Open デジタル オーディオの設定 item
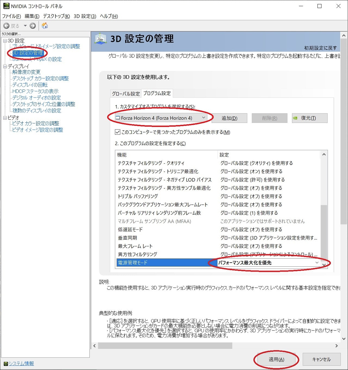Viewport: 348px width, 370px height. (36, 98)
